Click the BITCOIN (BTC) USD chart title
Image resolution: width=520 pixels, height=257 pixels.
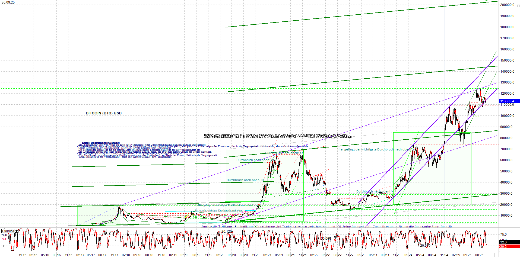(103, 113)
